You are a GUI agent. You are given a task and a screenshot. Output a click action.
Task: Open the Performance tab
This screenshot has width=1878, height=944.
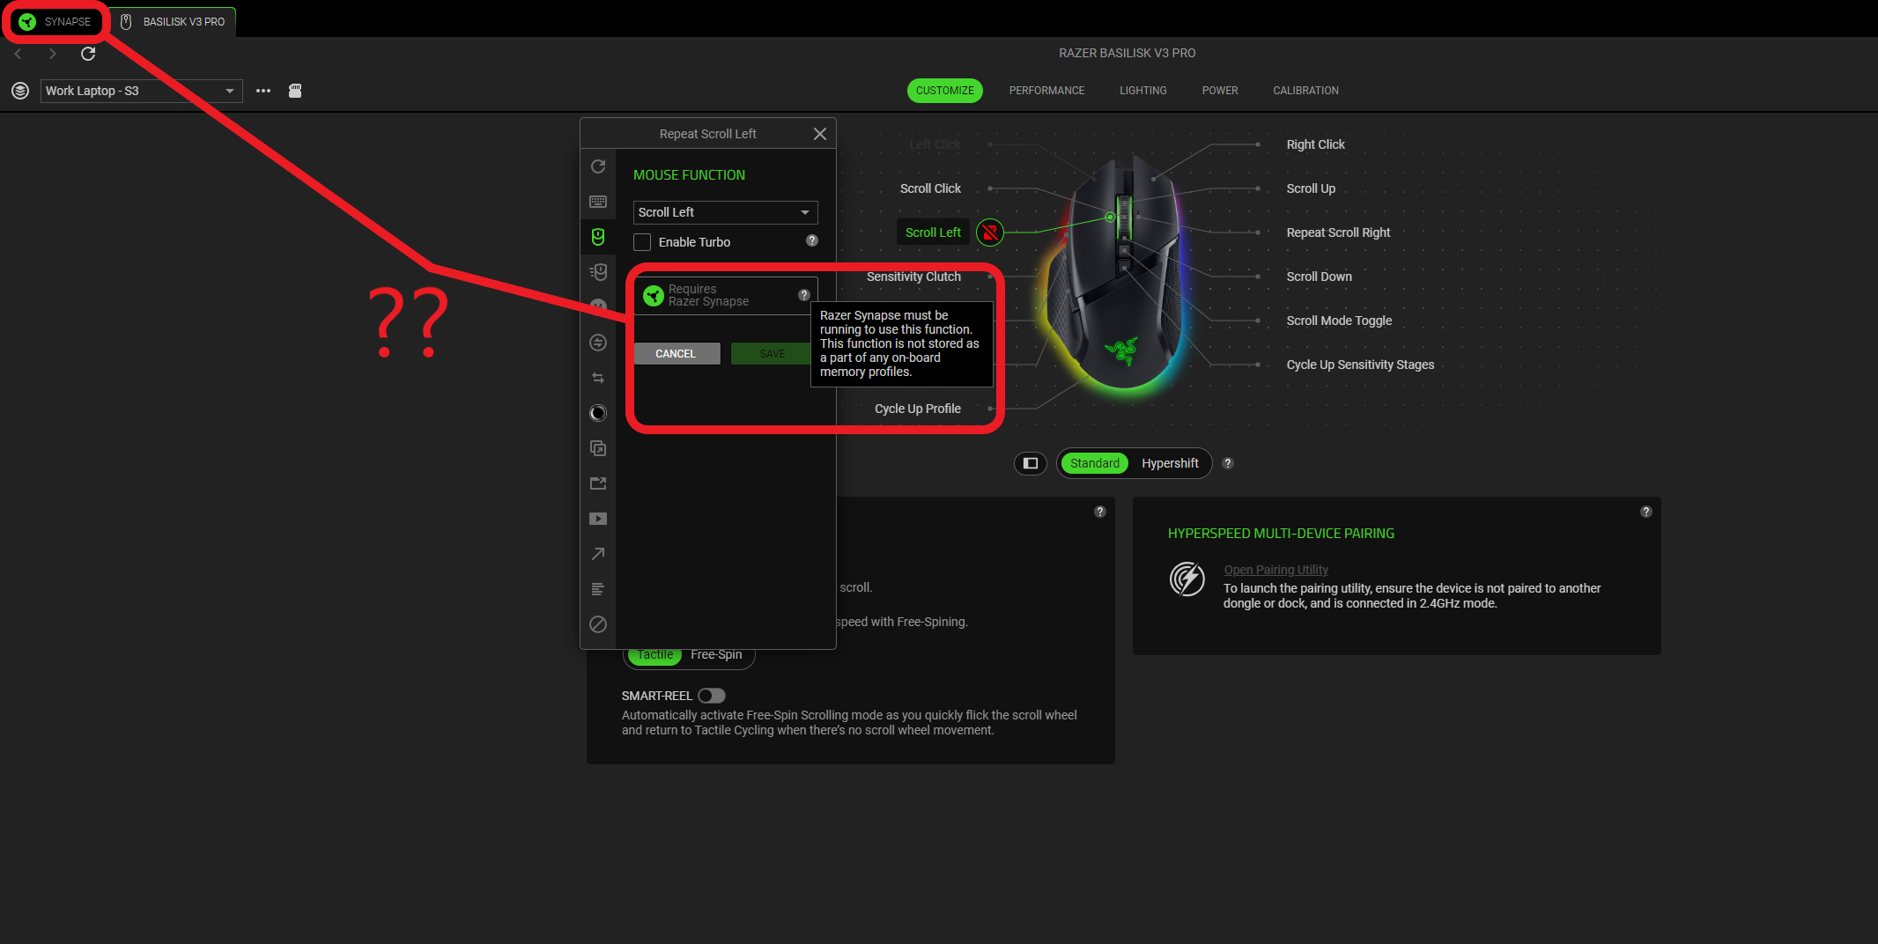click(1046, 91)
